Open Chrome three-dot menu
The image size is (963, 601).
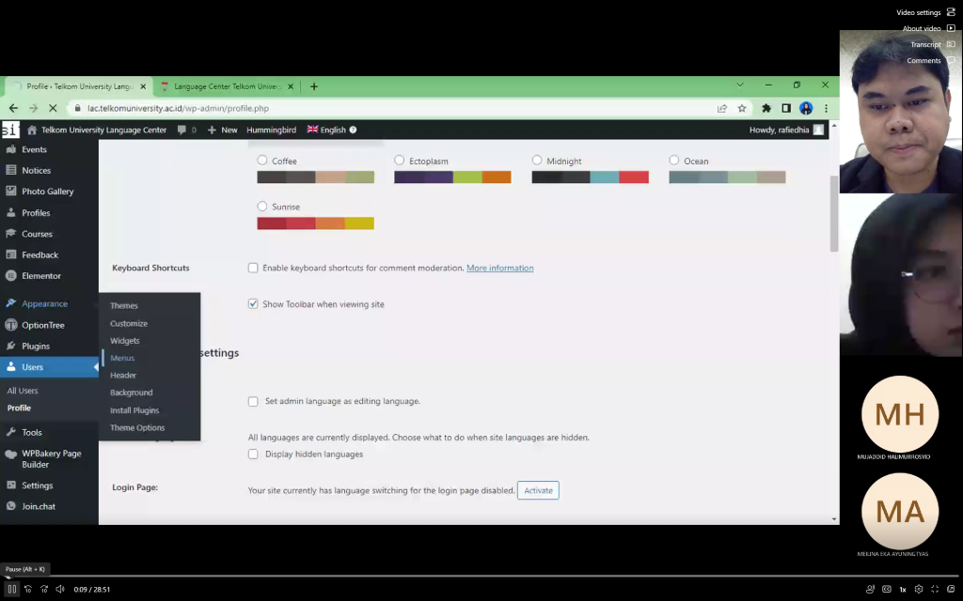826,108
